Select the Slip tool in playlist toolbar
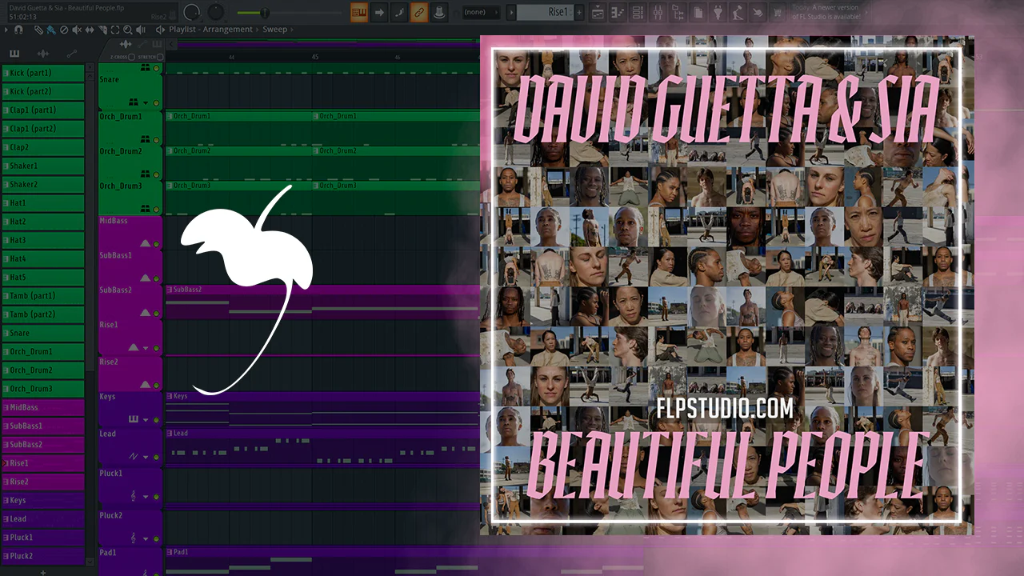 coord(90,30)
